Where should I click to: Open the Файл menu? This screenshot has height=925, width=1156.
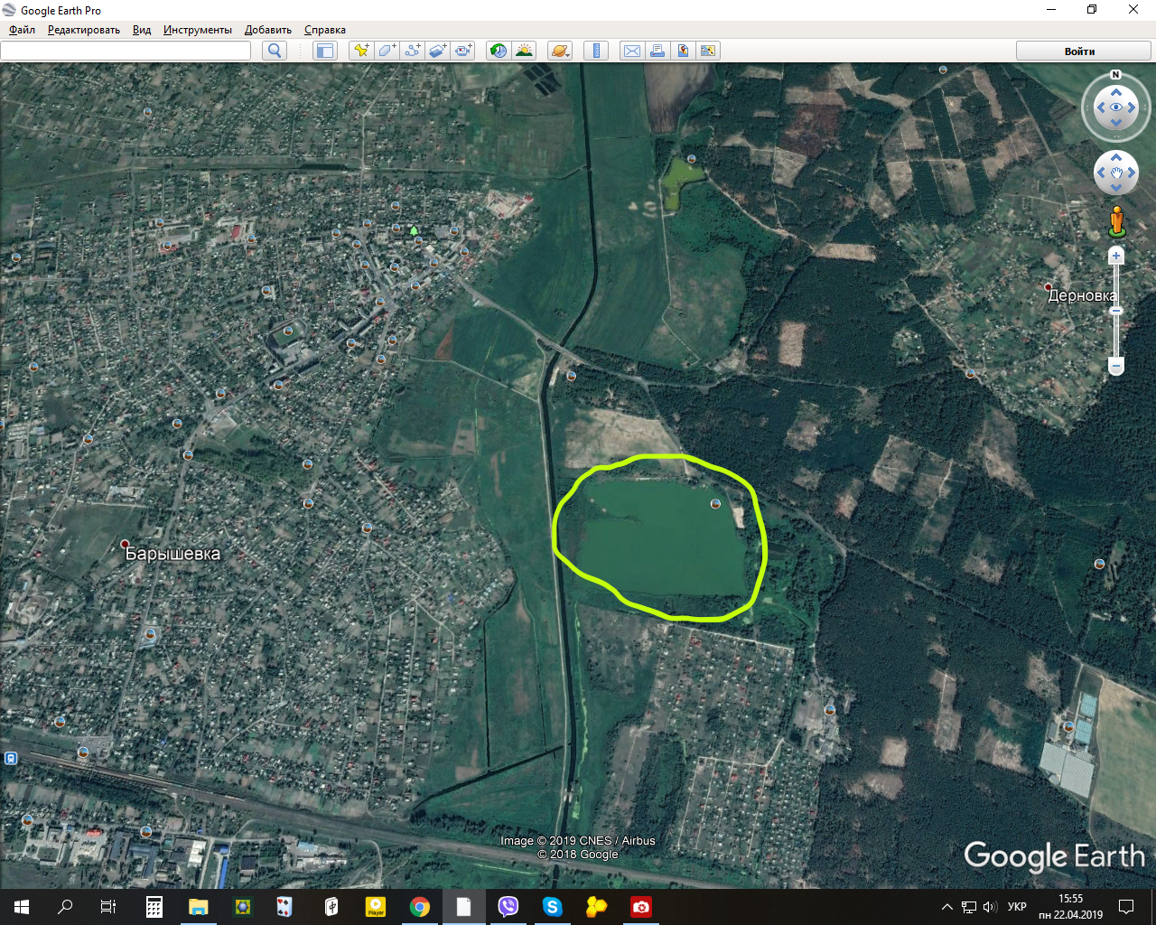point(23,30)
